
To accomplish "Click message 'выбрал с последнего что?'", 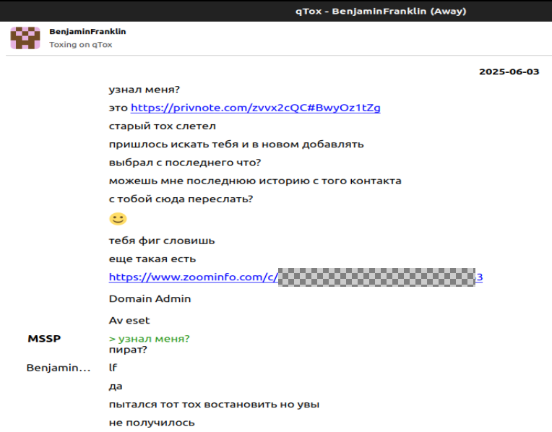I will [x=185, y=163].
